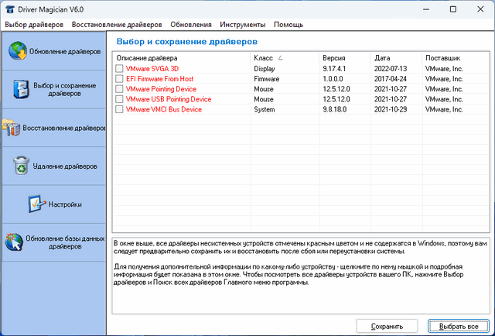Click the Driver Magician title bar icon

[x=8, y=8]
